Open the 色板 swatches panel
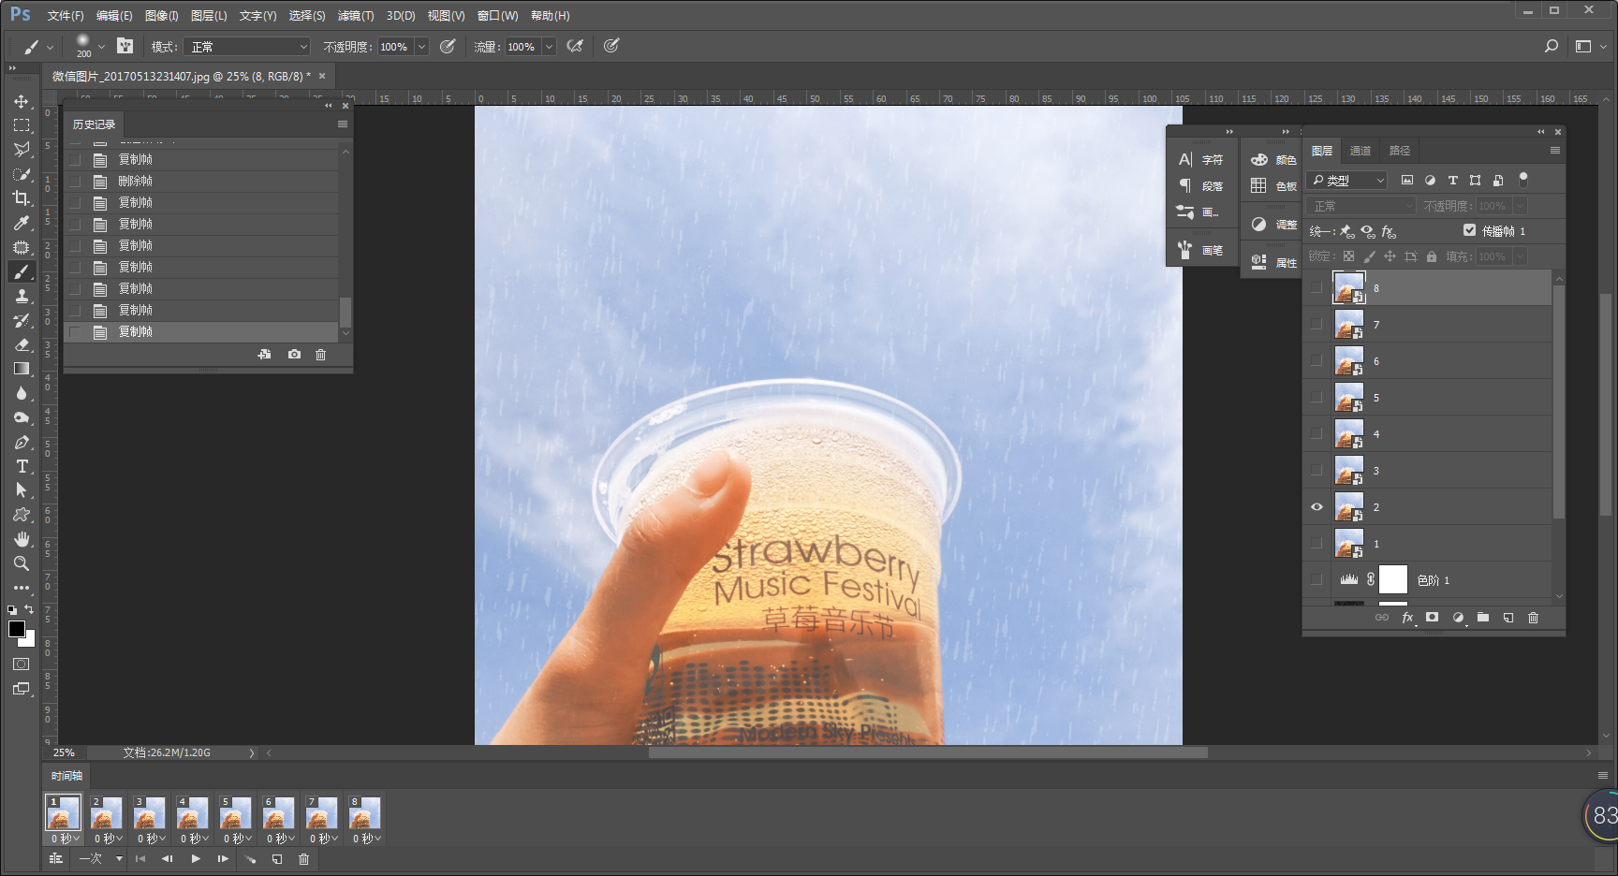1618x876 pixels. [x=1274, y=186]
